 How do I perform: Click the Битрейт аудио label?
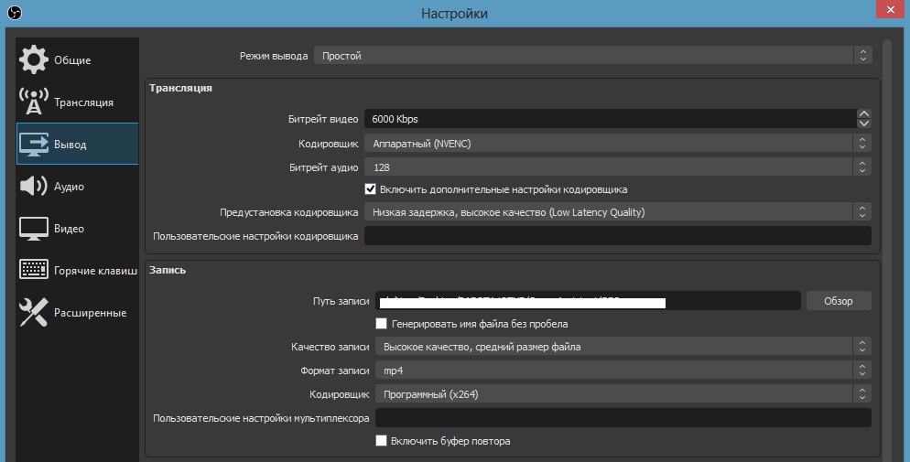pyautogui.click(x=324, y=167)
